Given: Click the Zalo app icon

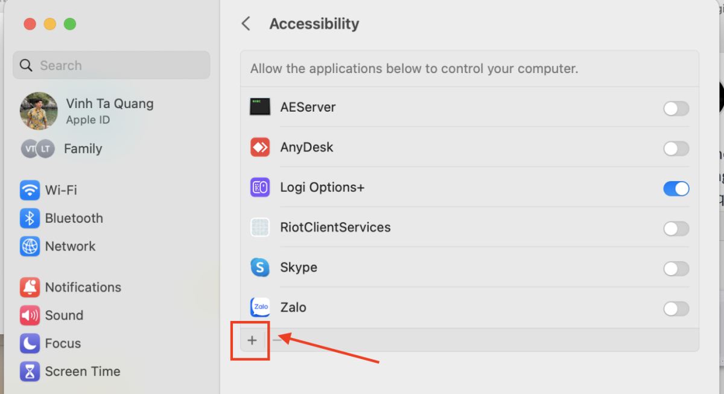Looking at the screenshot, I should pos(260,307).
